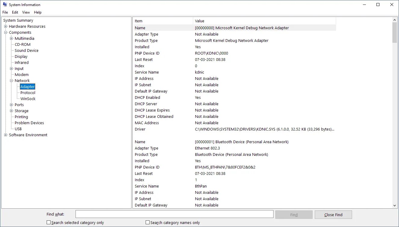Viewport: 399px width, 227px height.
Task: Expand the Multimedia node
Action: tap(11, 39)
